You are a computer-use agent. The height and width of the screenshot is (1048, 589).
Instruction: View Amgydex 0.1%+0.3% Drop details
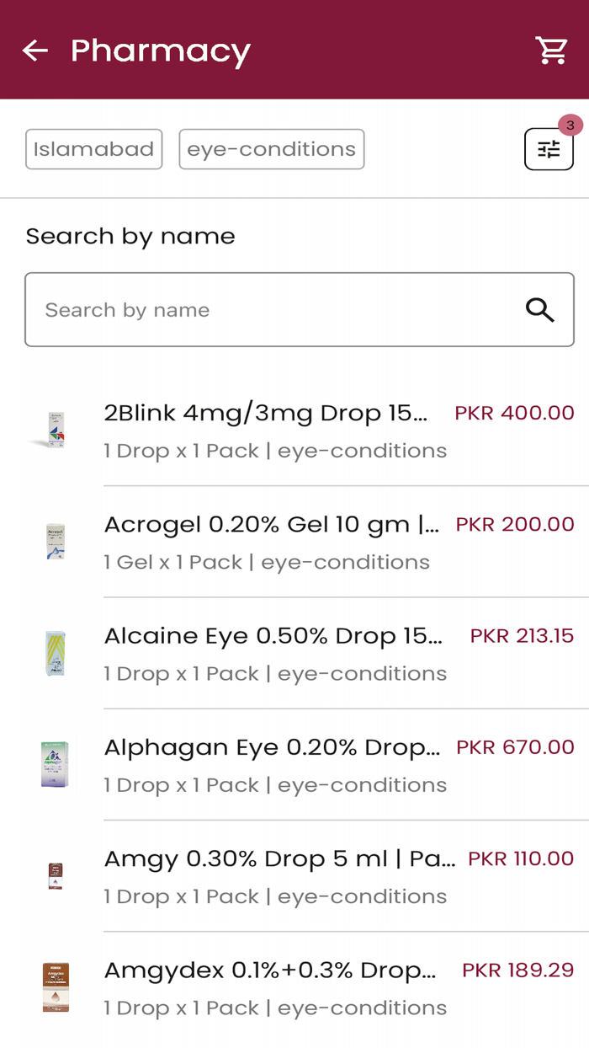[270, 970]
